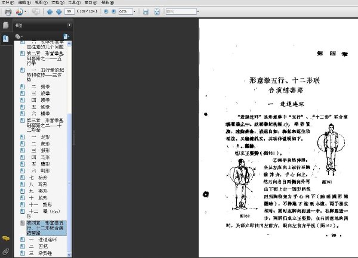The width and height of the screenshot is (358, 258).
Task: Open the Comments panel icon
Action: (6, 238)
